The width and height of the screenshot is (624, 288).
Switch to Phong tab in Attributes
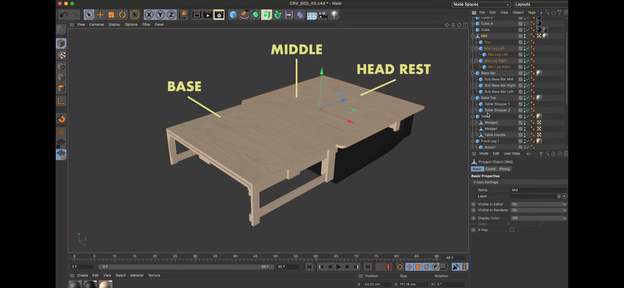[x=504, y=169]
